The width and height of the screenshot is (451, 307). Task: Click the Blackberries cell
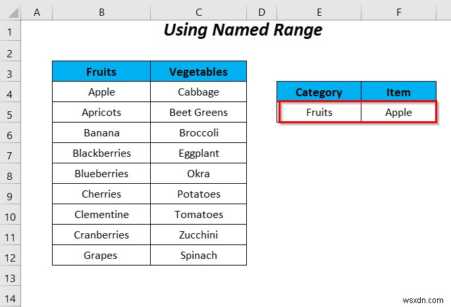click(101, 153)
